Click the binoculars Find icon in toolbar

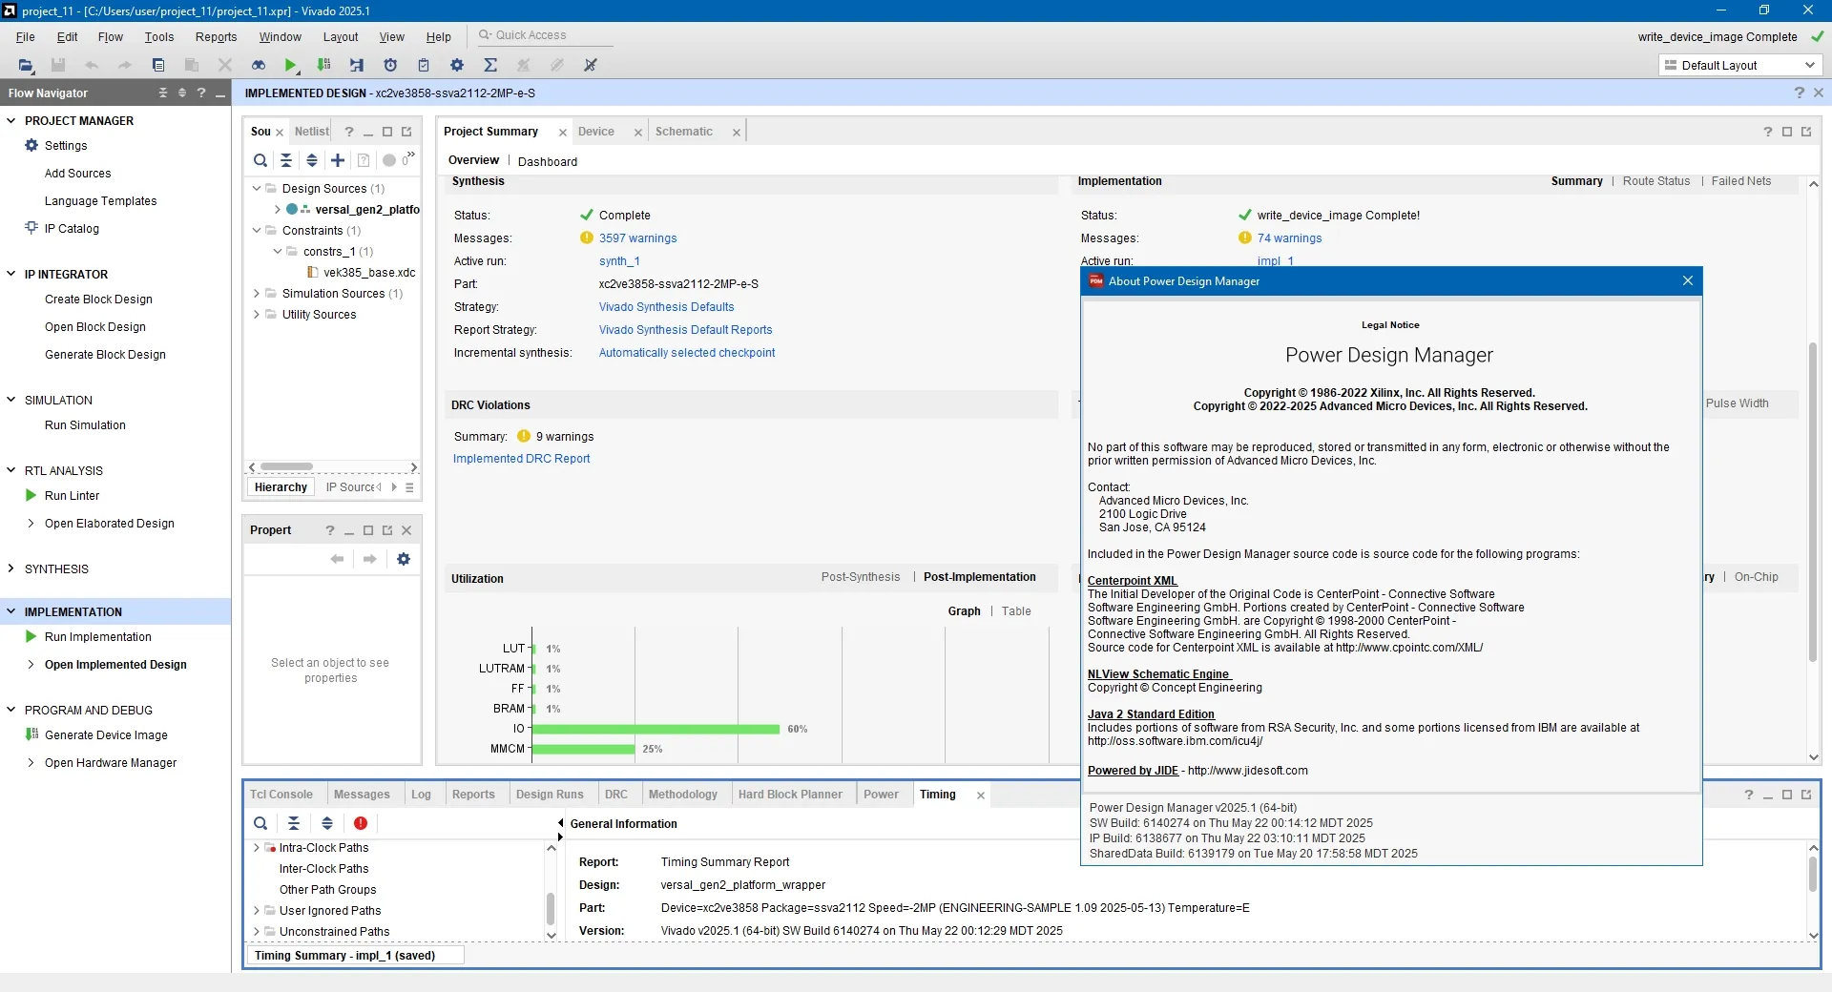pyautogui.click(x=258, y=65)
